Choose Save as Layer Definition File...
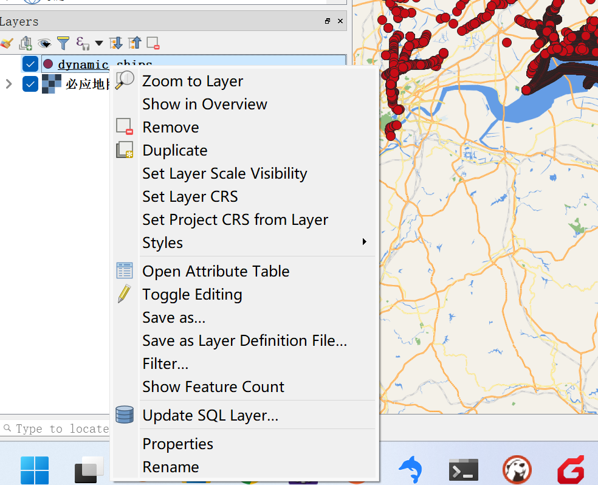This screenshot has width=598, height=485. pyautogui.click(x=244, y=340)
